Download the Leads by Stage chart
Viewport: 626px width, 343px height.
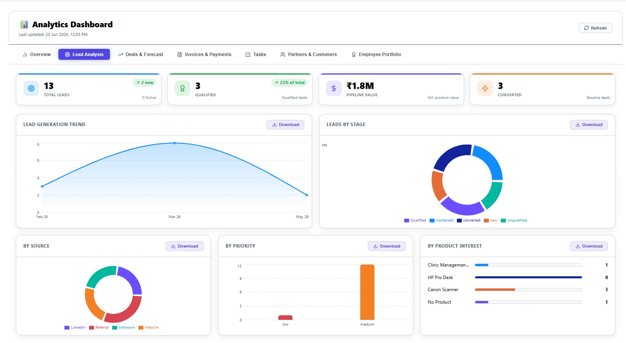(589, 125)
